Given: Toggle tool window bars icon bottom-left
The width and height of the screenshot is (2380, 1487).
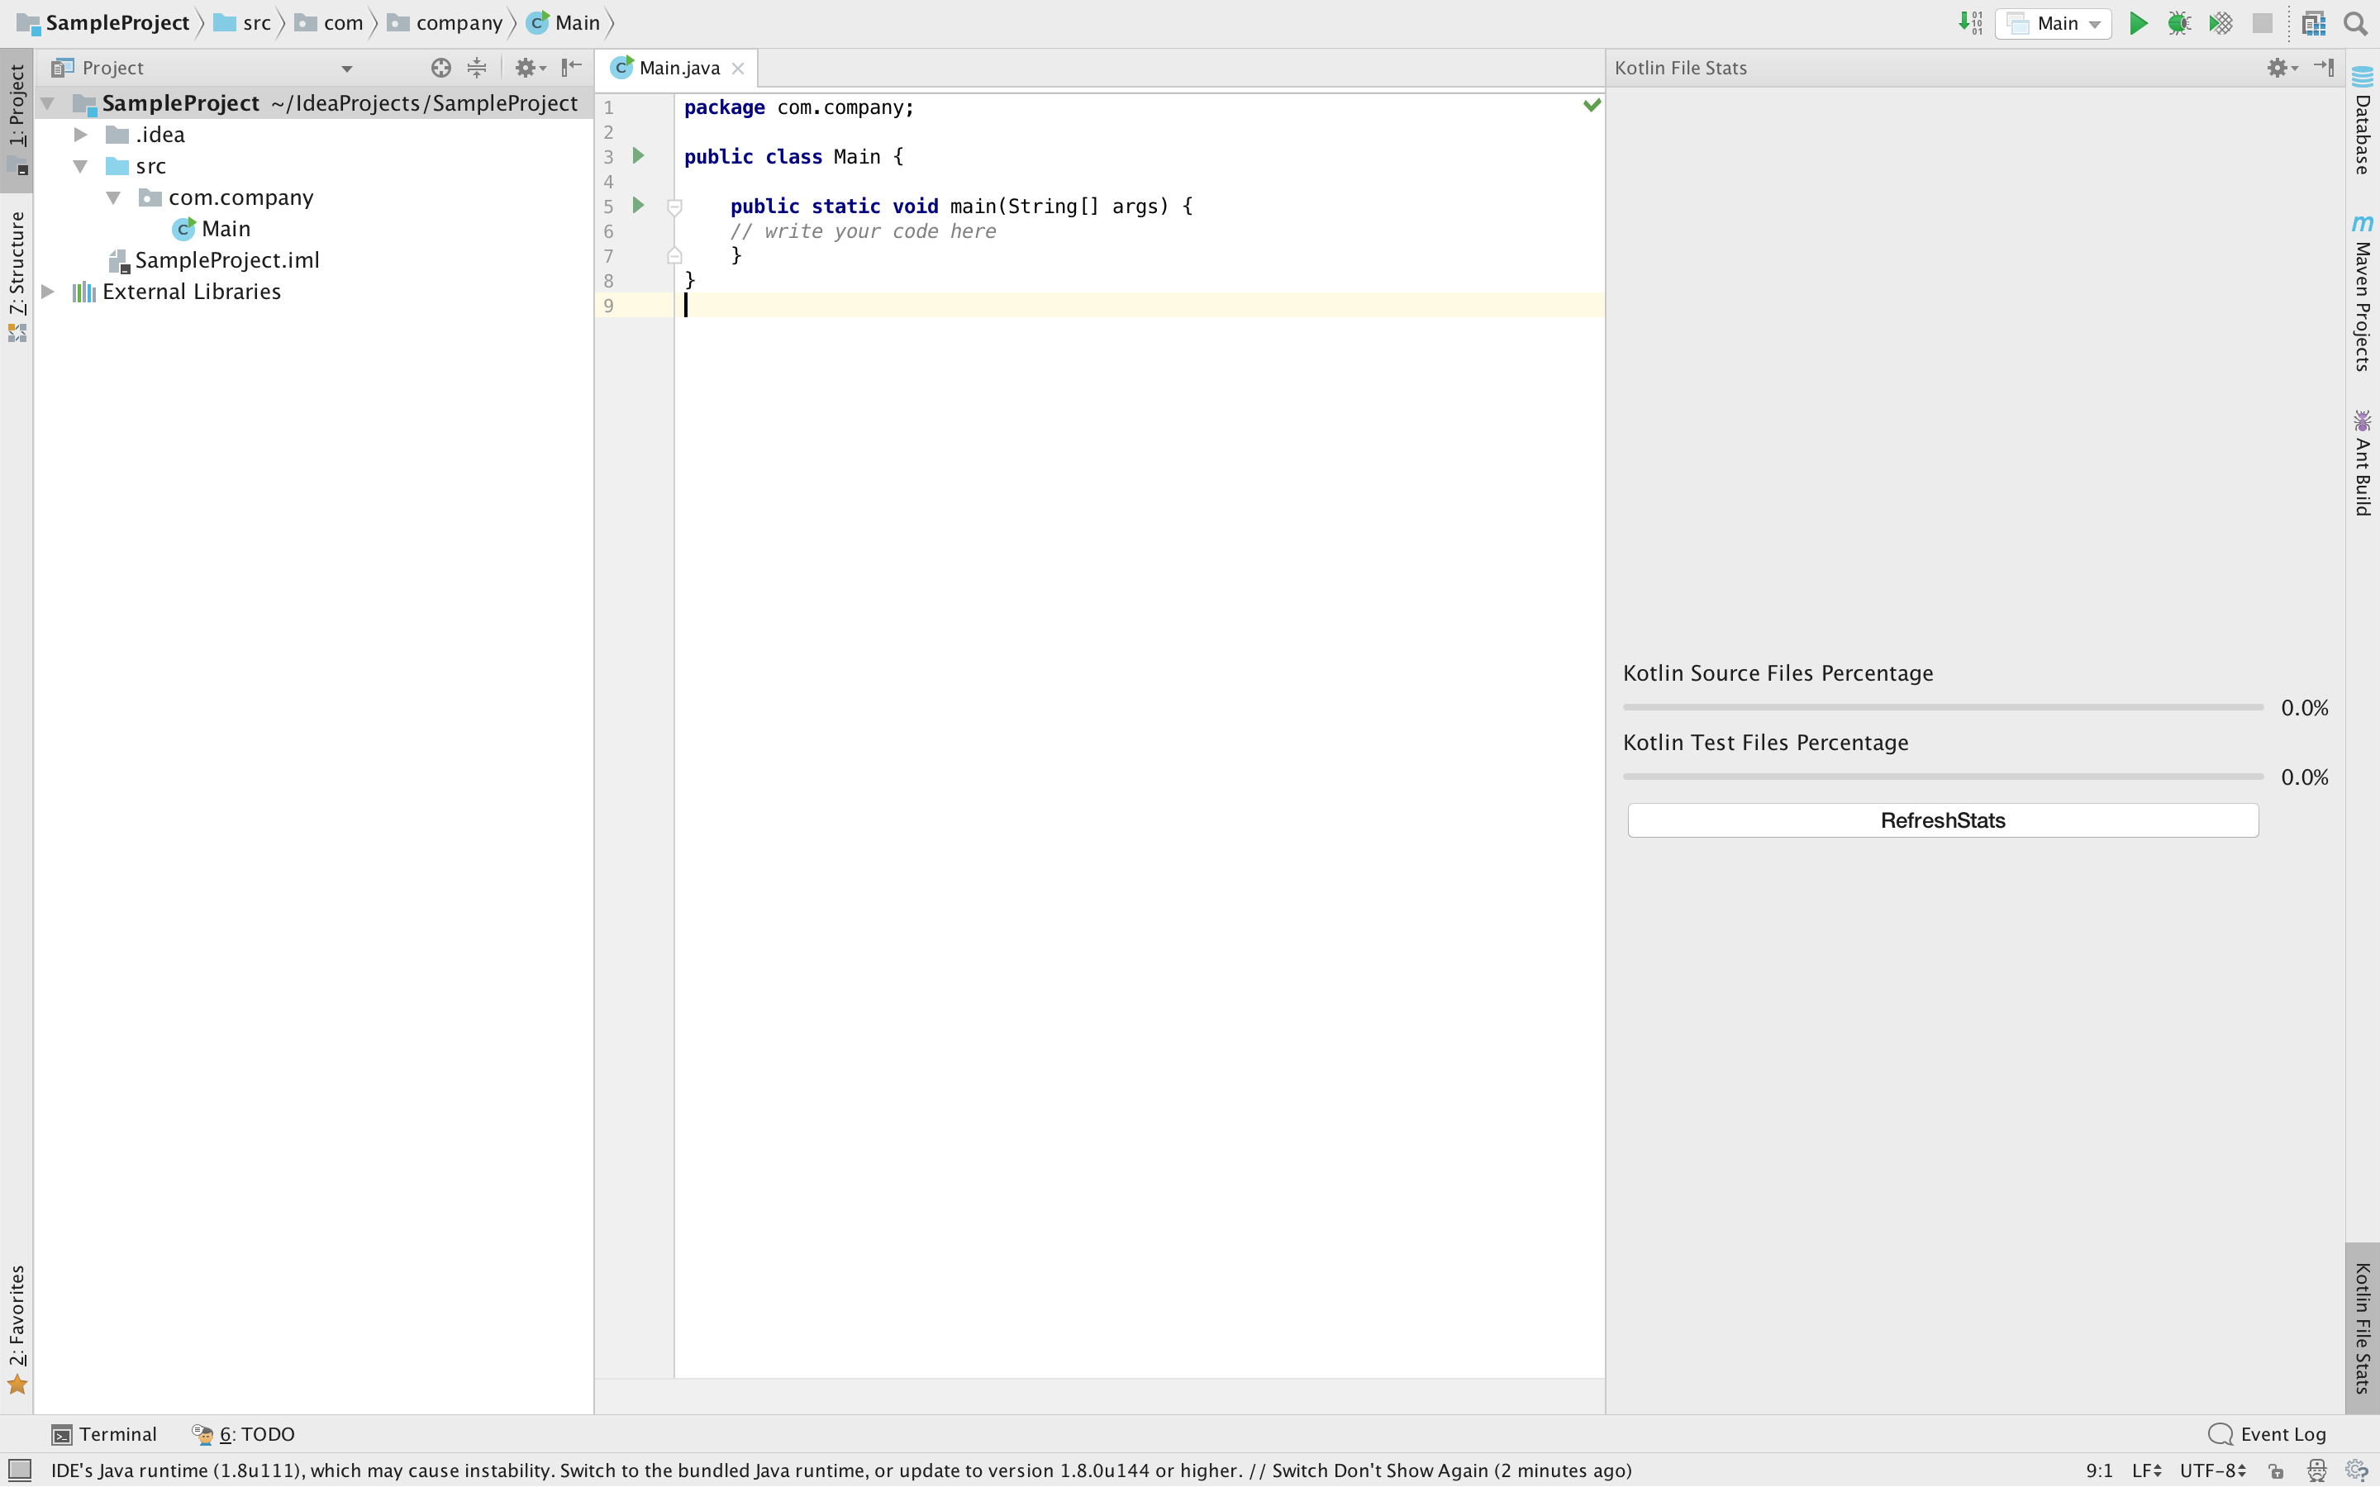Looking at the screenshot, I should pos(20,1470).
